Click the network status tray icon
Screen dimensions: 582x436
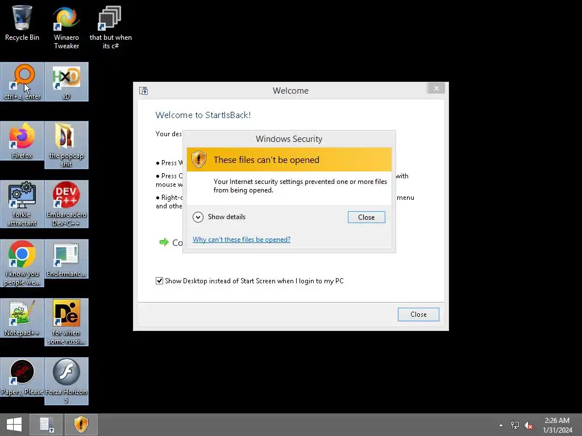click(515, 425)
